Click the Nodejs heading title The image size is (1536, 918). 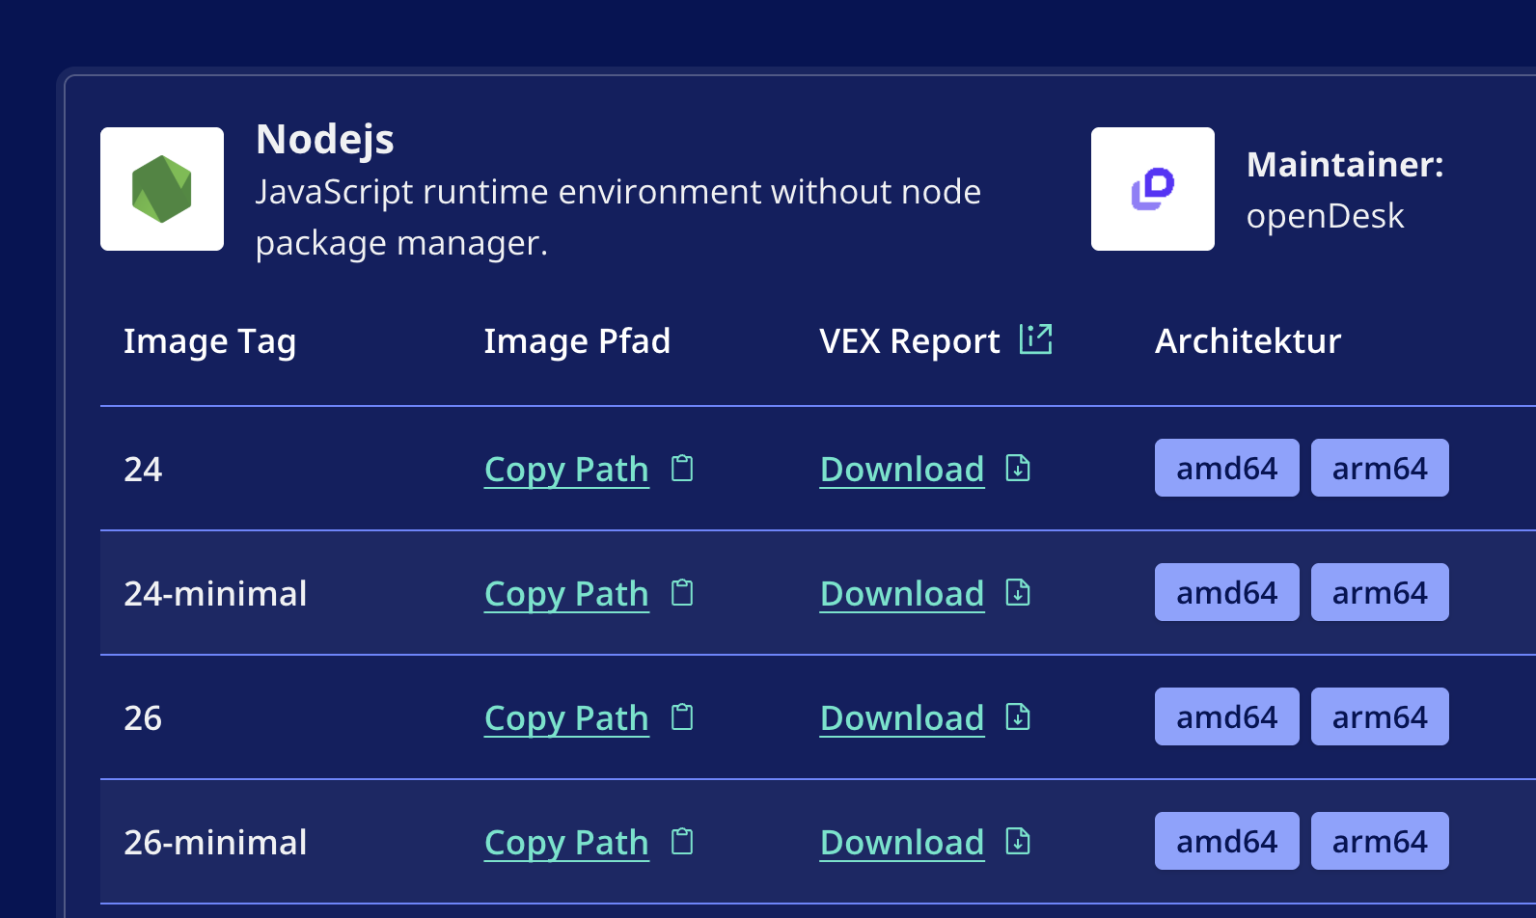pos(325,141)
